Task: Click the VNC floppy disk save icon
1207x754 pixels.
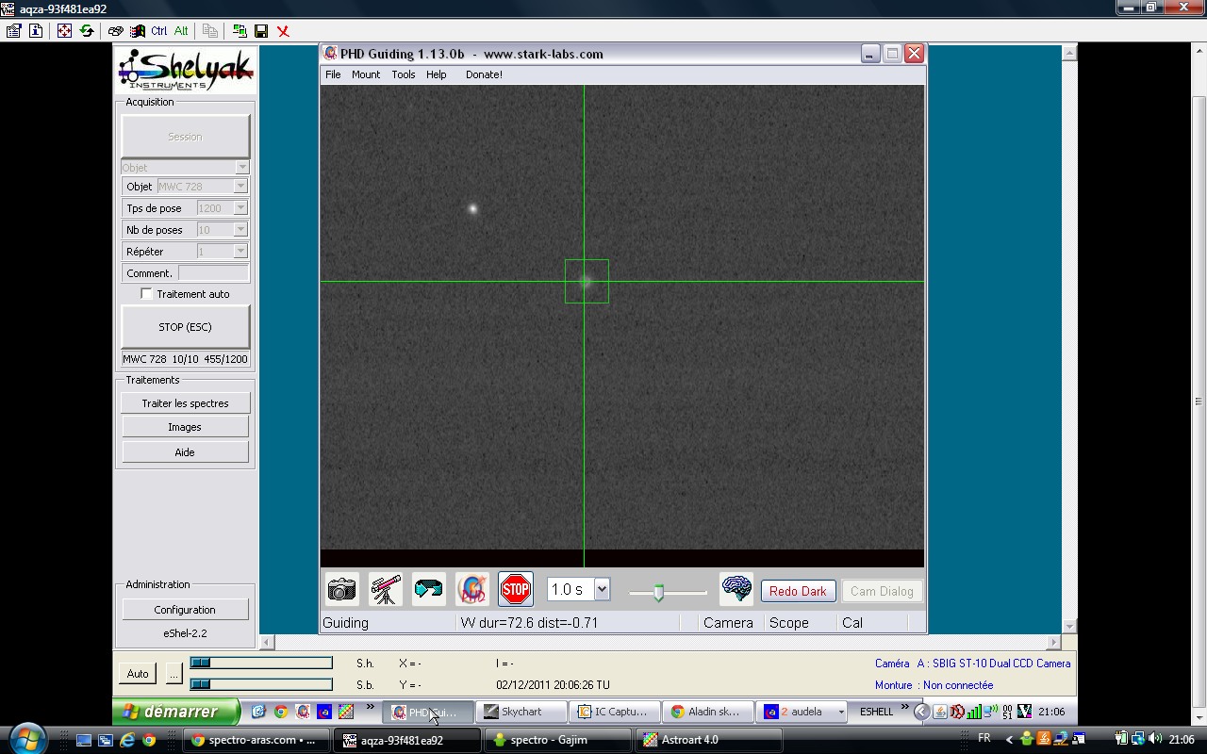Action: click(261, 31)
